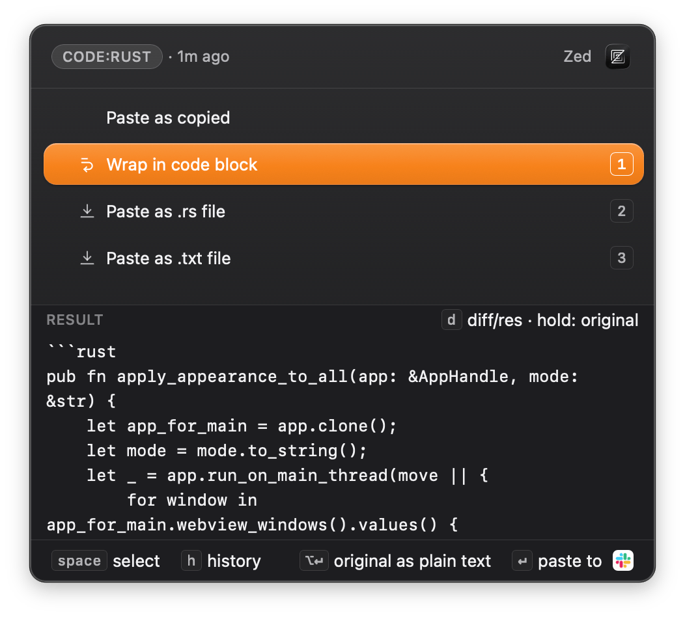Click original as plain text

pos(412,561)
